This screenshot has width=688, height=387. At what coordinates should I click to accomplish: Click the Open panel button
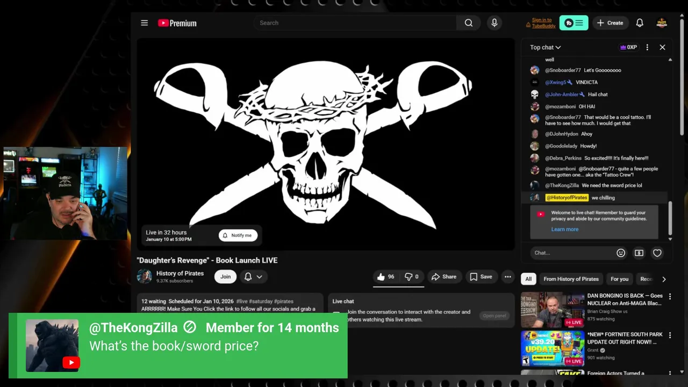click(494, 316)
